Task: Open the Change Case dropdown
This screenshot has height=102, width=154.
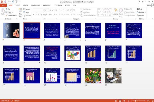Action: 50,15
